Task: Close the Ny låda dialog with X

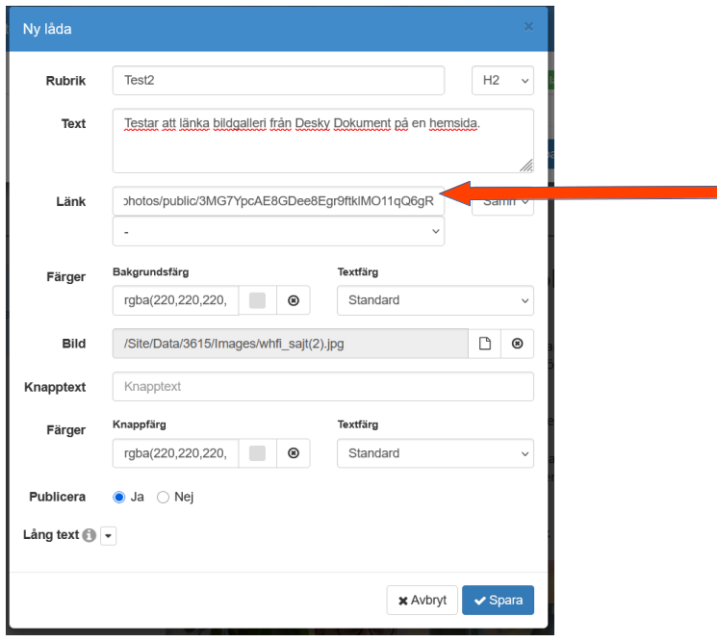Action: 528,27
